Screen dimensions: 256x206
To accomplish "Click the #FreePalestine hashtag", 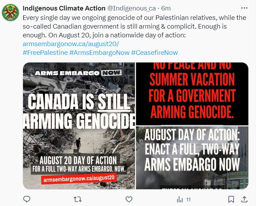I will 45,53.
